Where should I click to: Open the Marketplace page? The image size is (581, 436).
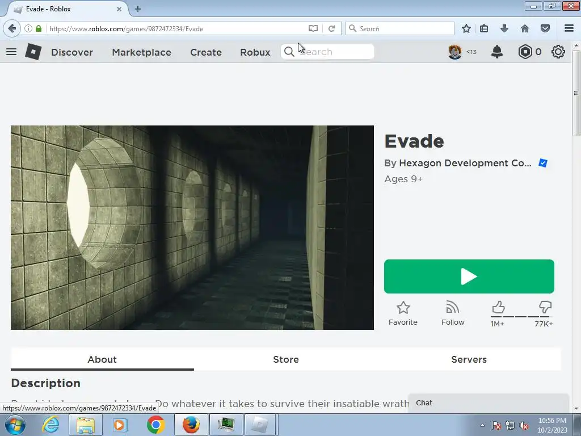141,52
